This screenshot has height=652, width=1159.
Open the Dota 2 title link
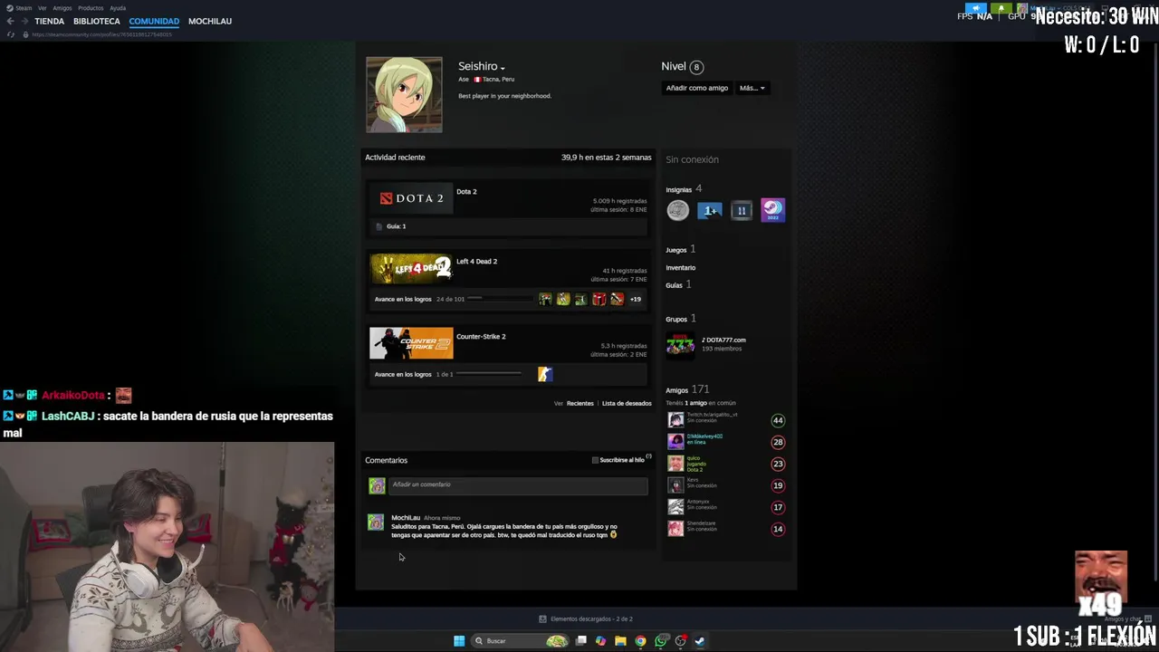466,192
